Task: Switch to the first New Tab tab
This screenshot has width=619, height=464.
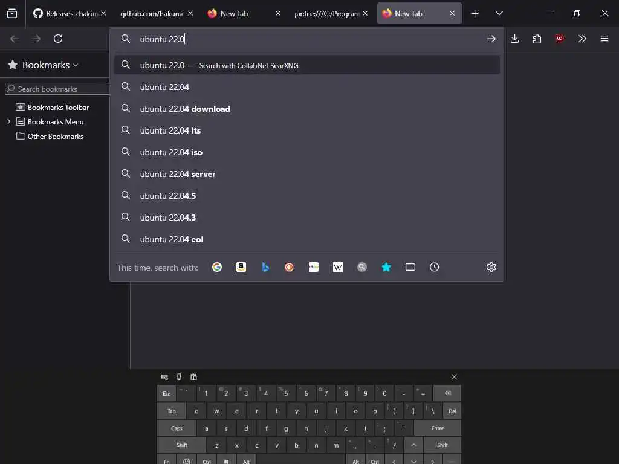Action: coord(235,14)
